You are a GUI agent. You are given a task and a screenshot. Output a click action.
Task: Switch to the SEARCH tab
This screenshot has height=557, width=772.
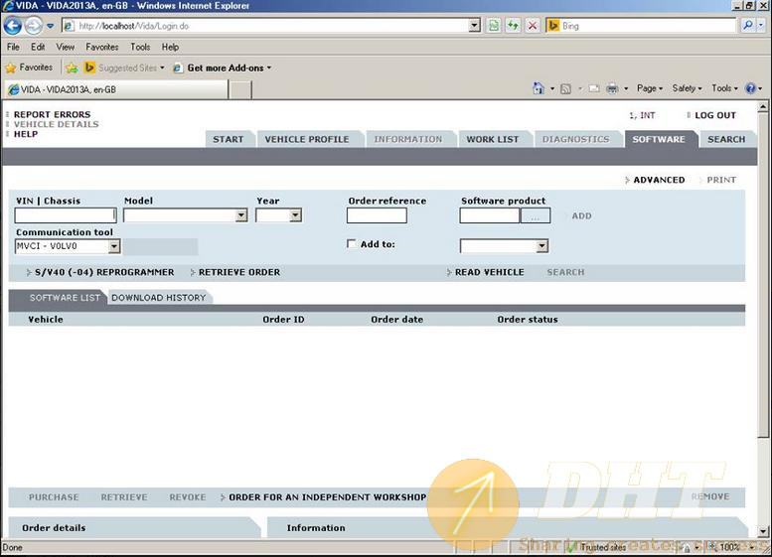726,139
